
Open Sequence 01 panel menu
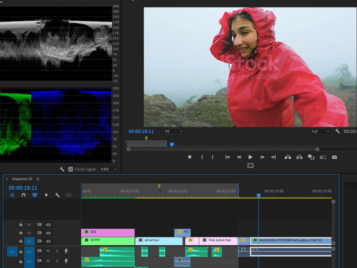38,179
